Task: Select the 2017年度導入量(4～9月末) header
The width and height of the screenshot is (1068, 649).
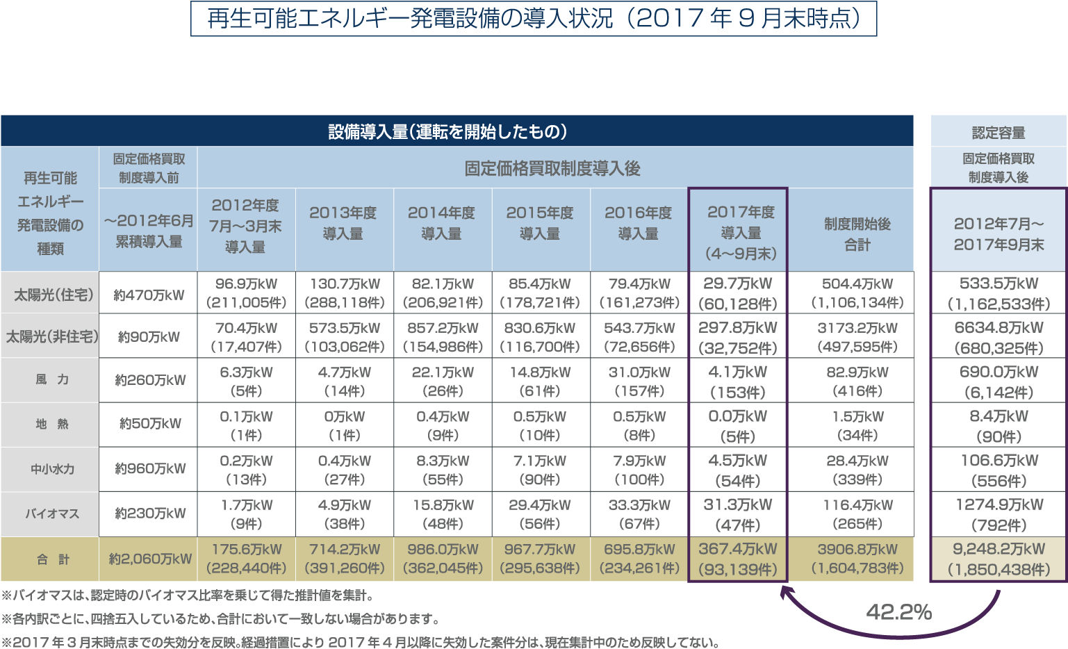Action: tap(738, 230)
